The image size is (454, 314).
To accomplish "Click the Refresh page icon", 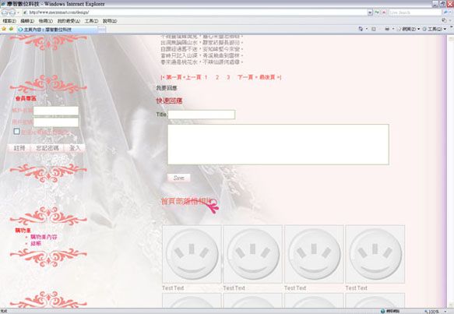I will (377, 12).
